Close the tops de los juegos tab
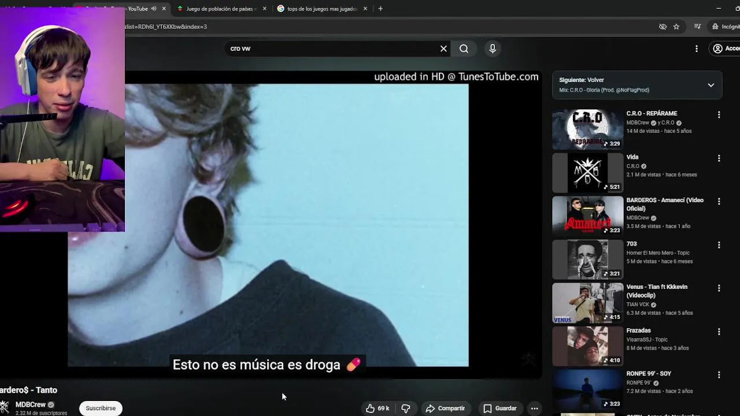Viewport: 740px width, 416px height. [x=365, y=9]
